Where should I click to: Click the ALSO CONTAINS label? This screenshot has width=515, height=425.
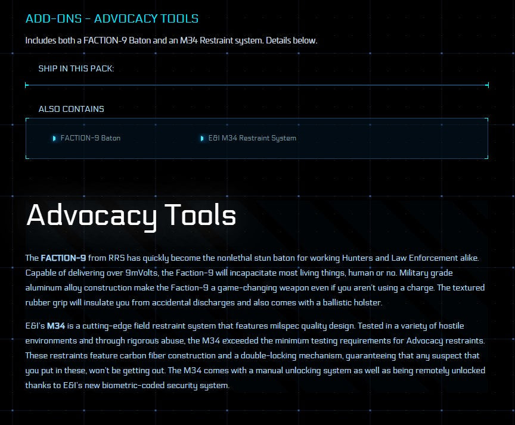point(71,109)
